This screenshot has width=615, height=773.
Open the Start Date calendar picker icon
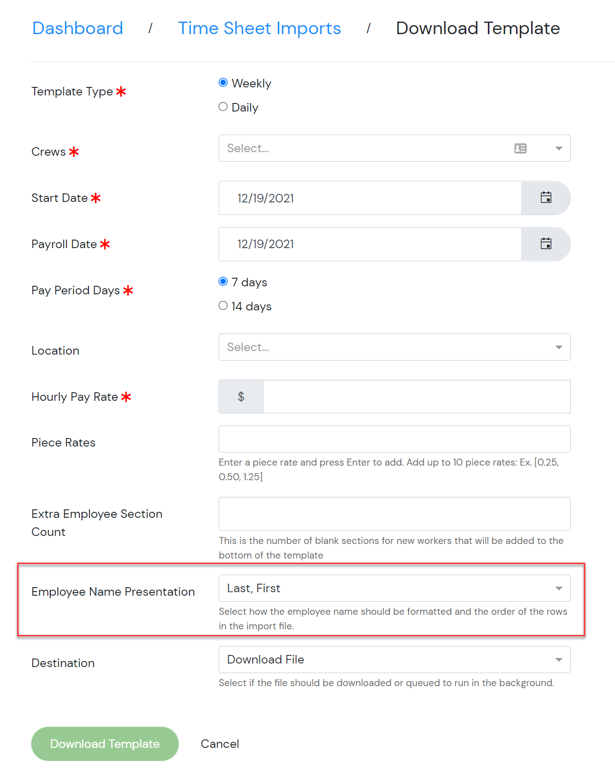(x=546, y=198)
